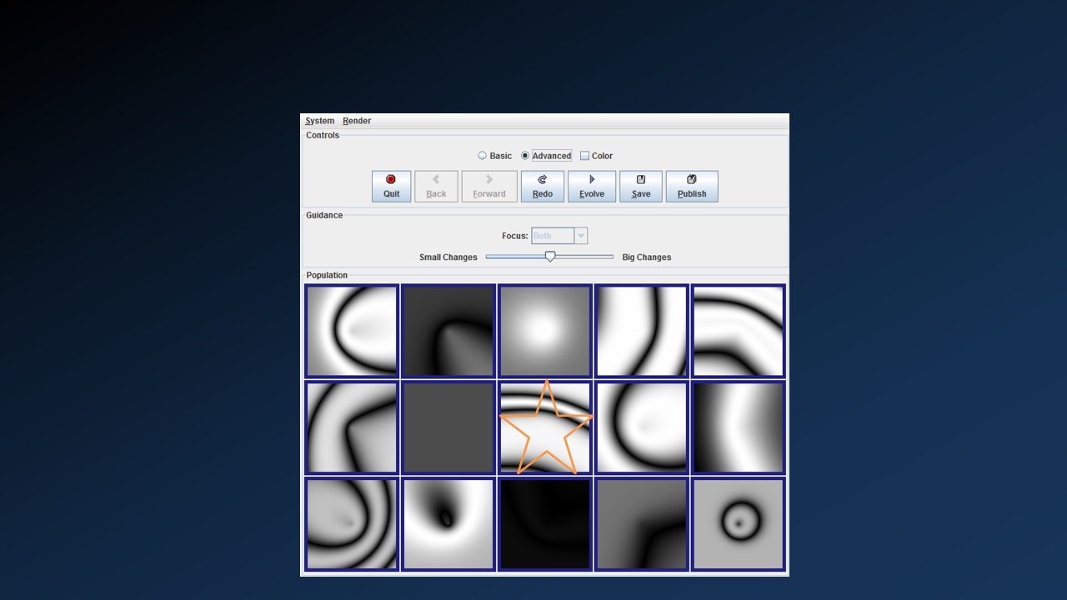The image size is (1067, 600).
Task: Select the concentric ring circle thumbnail
Action: pyautogui.click(x=738, y=524)
